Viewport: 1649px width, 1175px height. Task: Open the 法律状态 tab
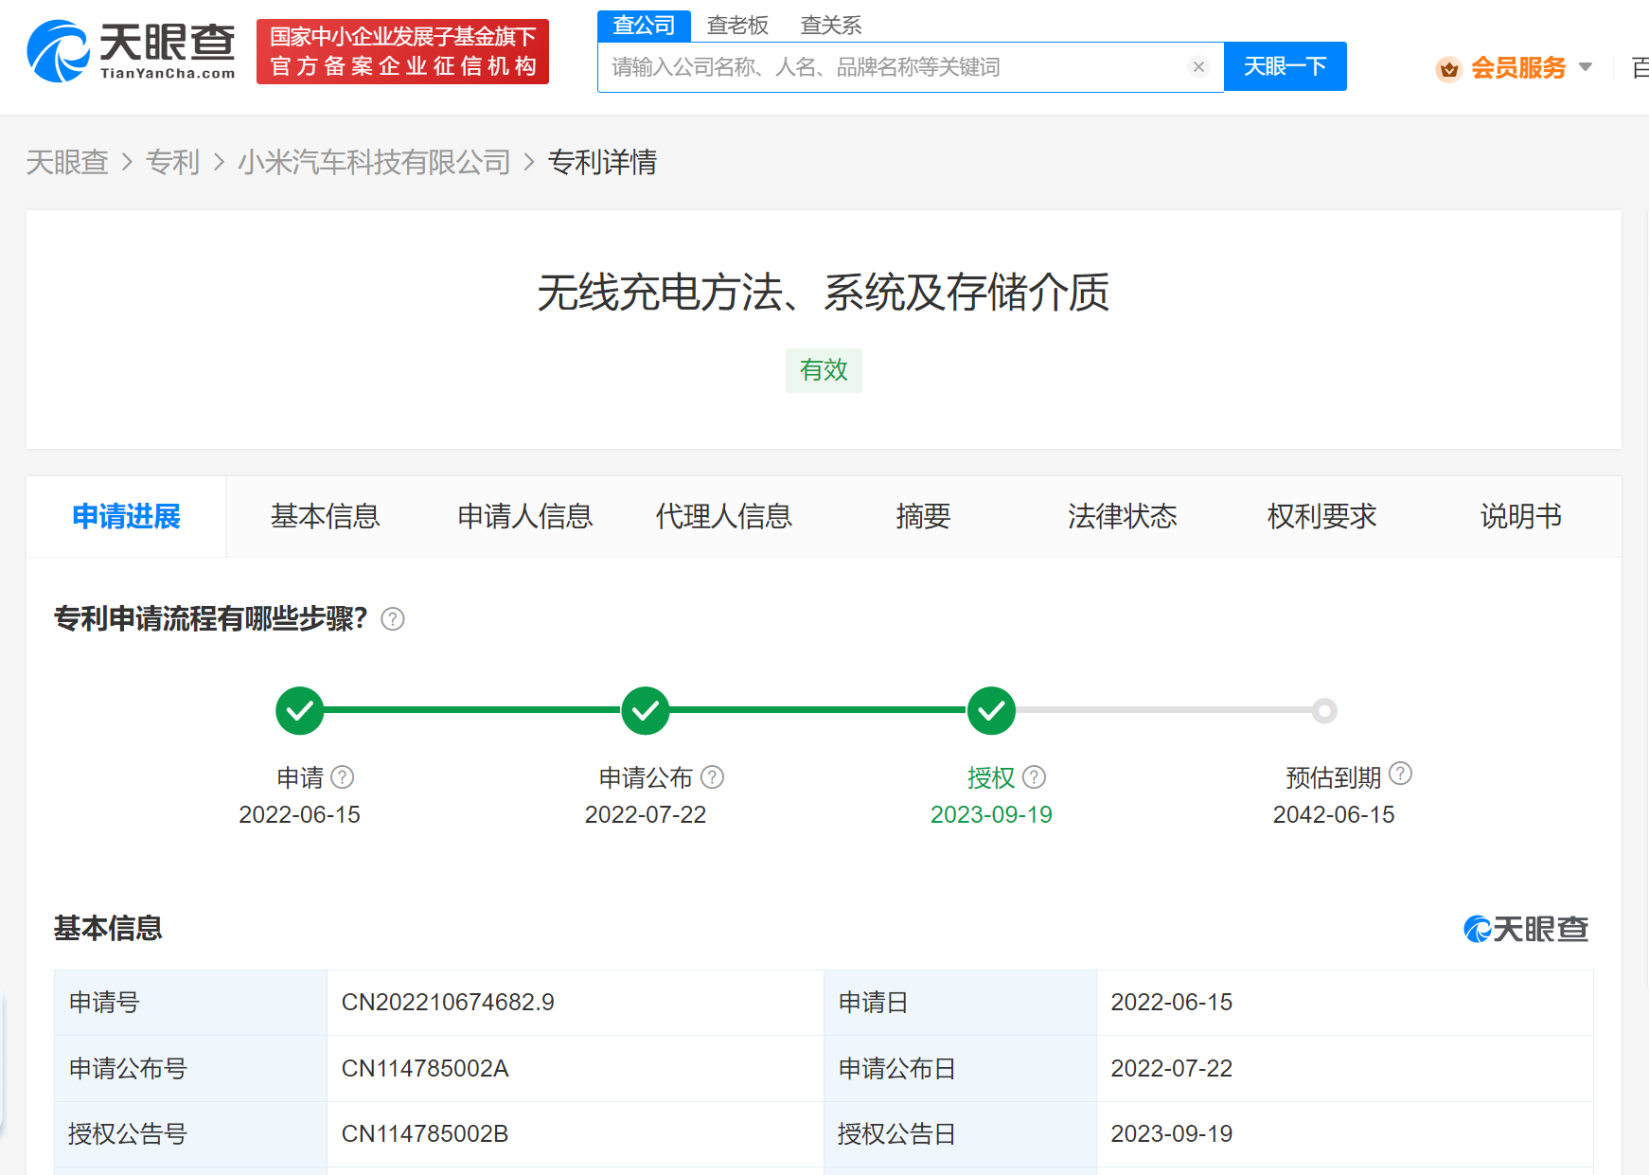1122,516
